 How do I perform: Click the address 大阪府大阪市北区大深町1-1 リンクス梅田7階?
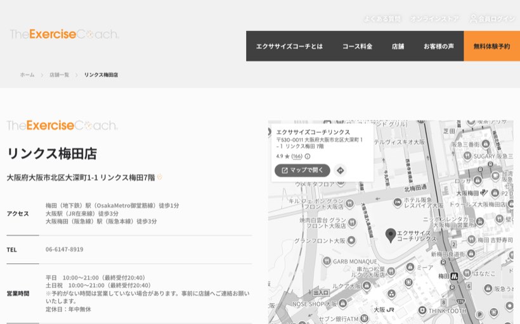tap(81, 178)
